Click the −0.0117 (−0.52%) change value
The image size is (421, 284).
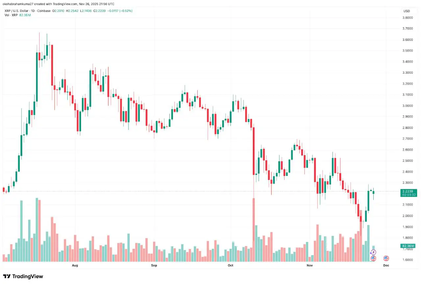point(121,11)
